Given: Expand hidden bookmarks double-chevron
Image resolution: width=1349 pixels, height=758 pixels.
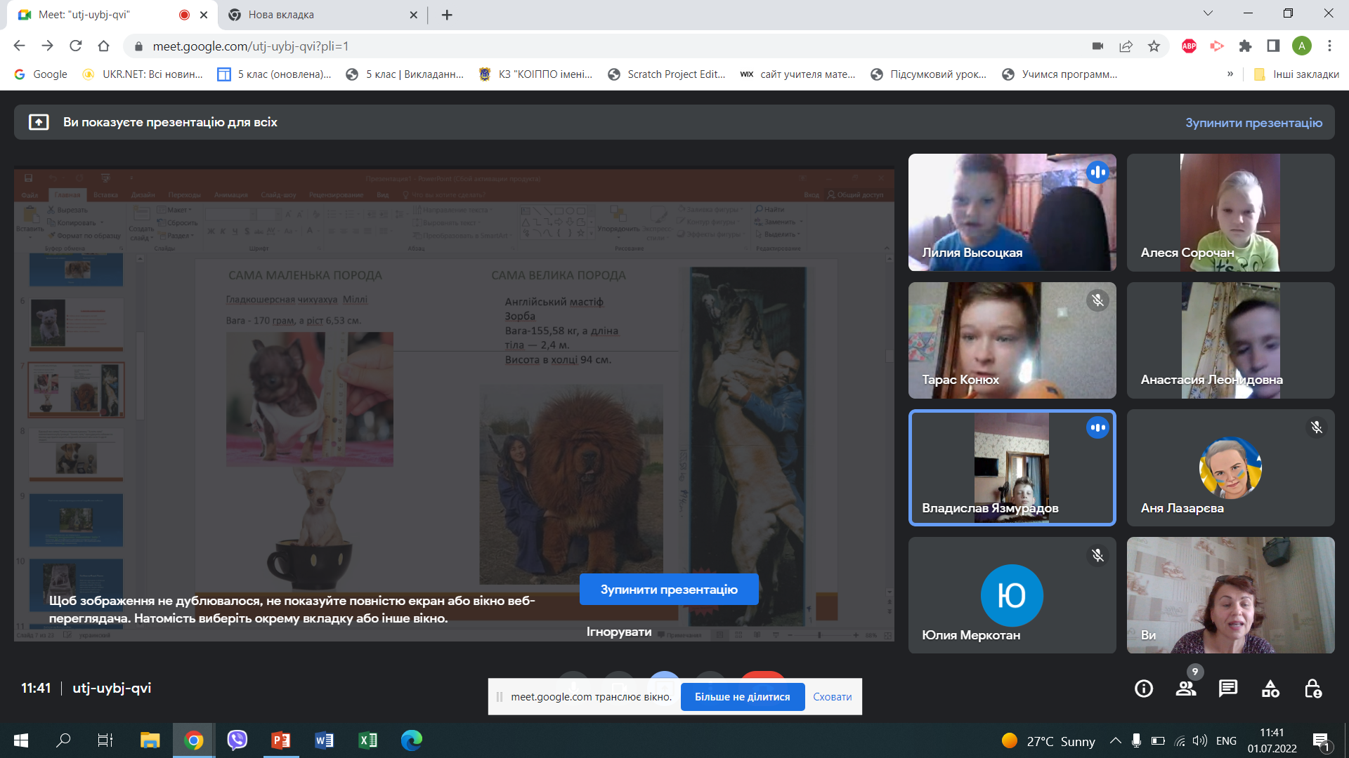Looking at the screenshot, I should click(1230, 74).
